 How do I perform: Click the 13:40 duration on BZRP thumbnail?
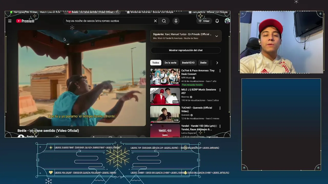(x=176, y=102)
